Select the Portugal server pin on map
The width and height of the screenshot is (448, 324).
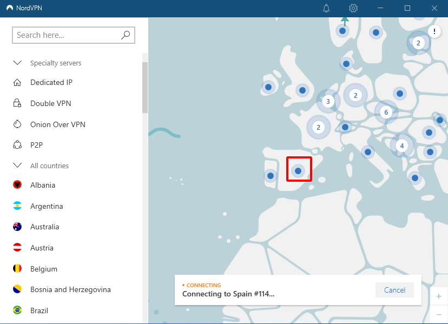tap(271, 176)
